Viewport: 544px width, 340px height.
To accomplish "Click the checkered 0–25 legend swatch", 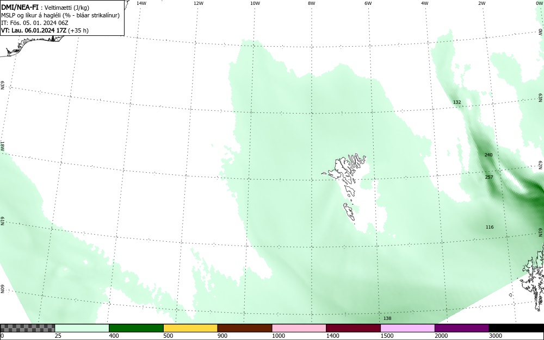I will click(27, 328).
